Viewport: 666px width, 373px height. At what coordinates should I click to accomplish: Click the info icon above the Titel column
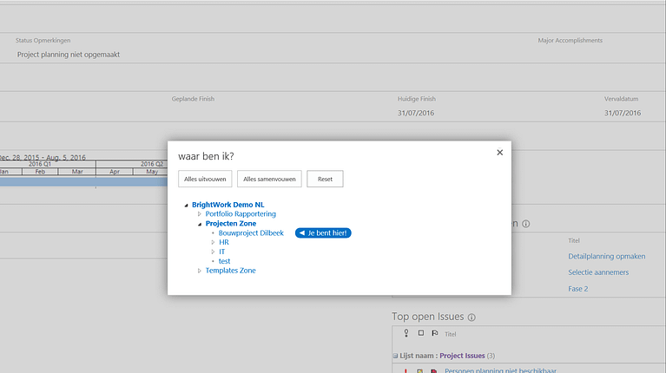526,224
